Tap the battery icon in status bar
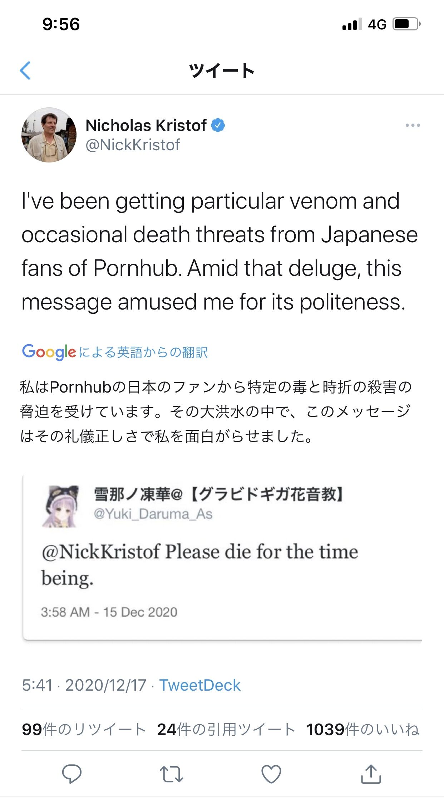The image size is (444, 798). point(406,24)
